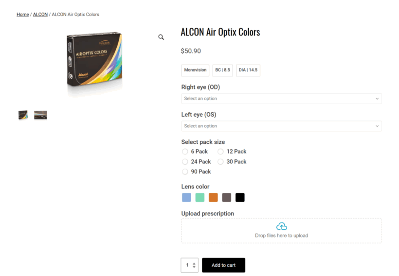Pick the green lens color swatch
Screen dimensions: 399x276
point(200,197)
